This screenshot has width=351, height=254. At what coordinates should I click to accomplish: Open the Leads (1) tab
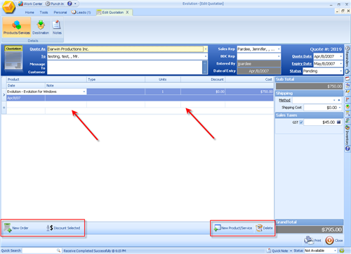(81, 12)
